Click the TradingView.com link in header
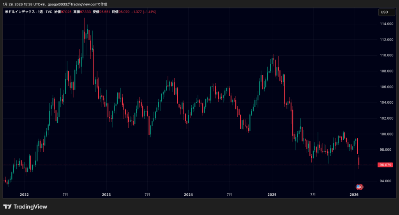Image resolution: width=399 pixels, height=215 pixels. (83, 4)
